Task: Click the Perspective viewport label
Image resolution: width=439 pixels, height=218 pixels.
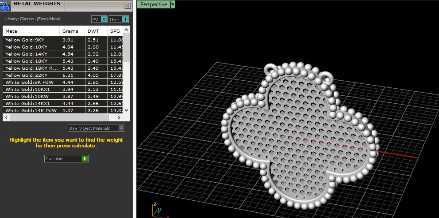Action: 154,4
